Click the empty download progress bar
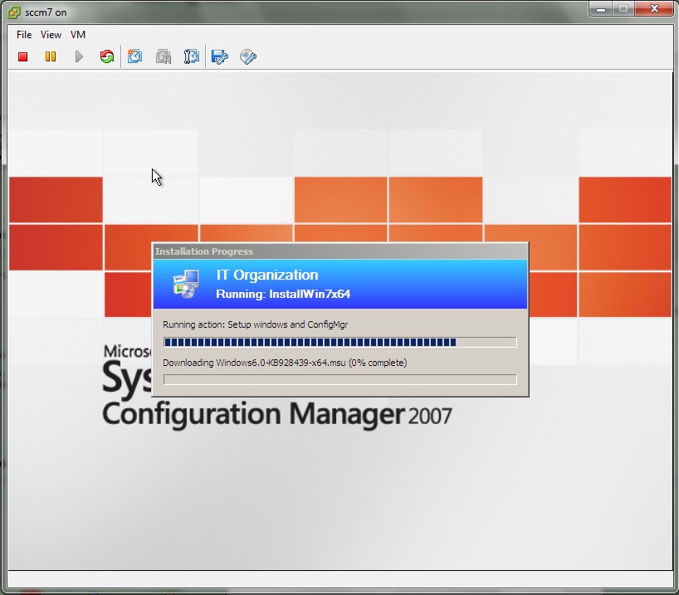This screenshot has width=679, height=595. click(340, 380)
